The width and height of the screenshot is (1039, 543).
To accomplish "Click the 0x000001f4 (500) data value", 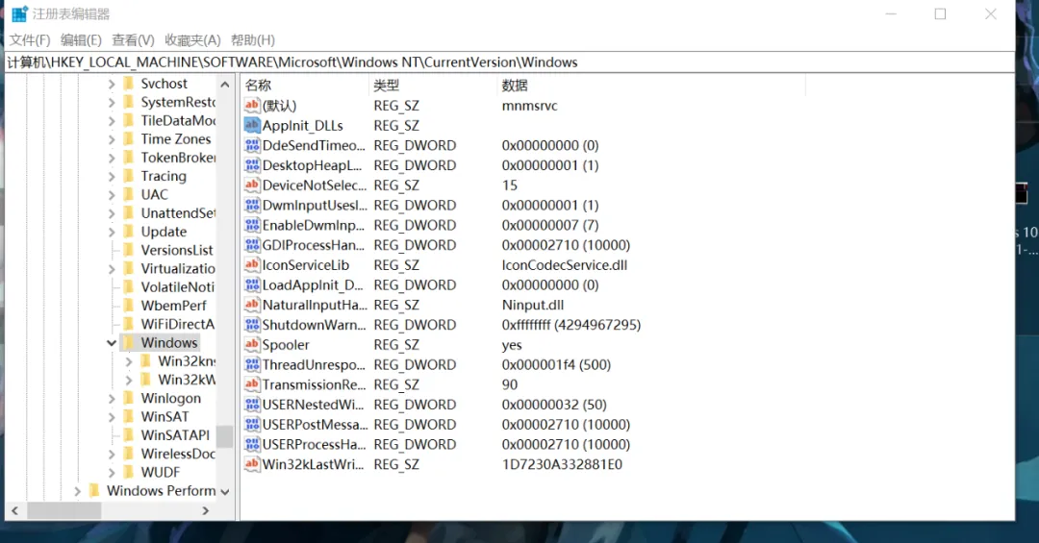I will pos(556,364).
